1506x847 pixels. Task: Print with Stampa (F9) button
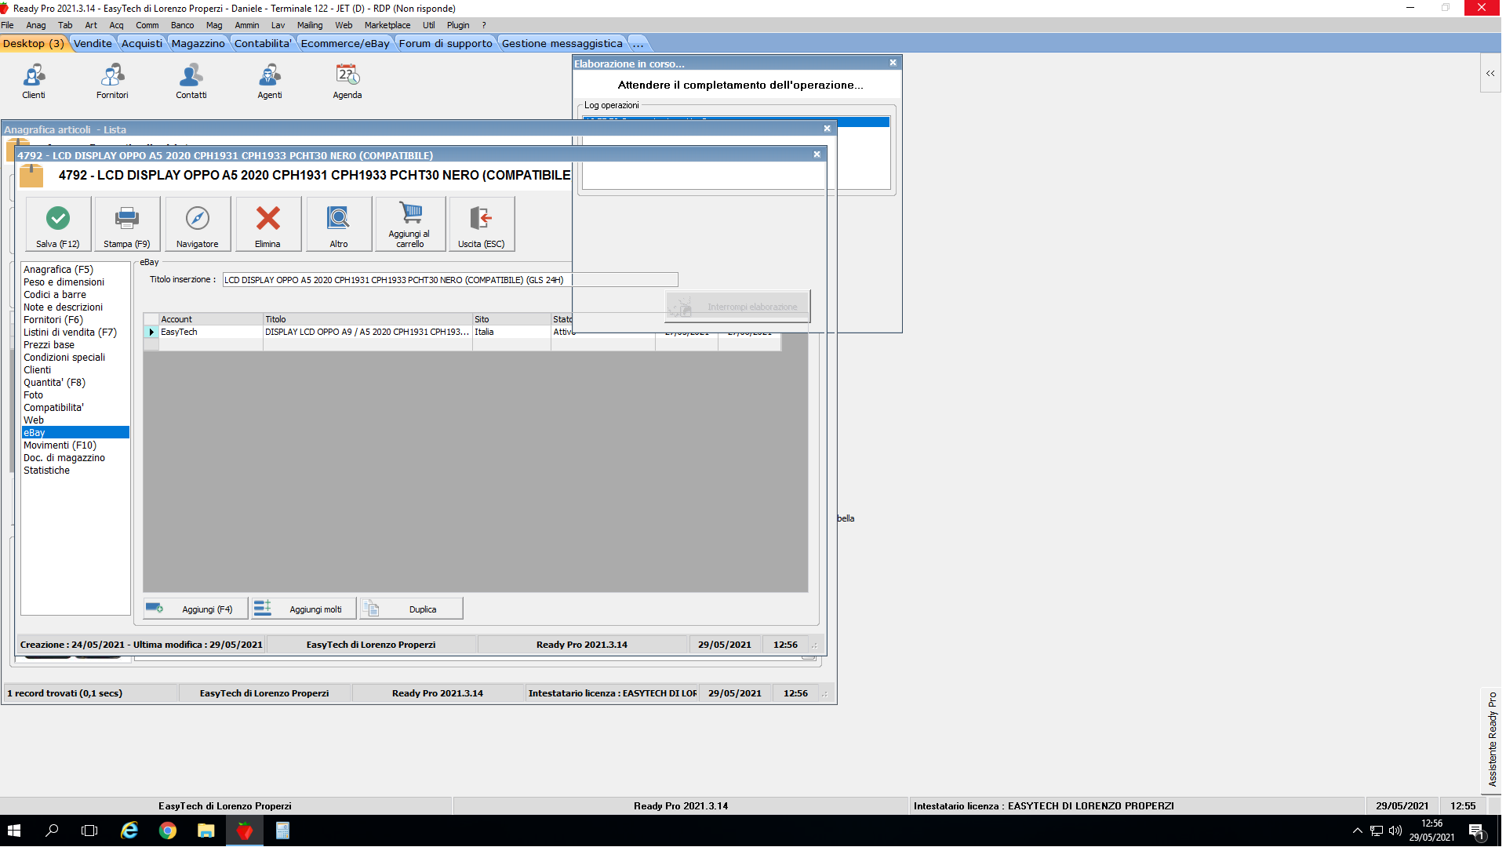tap(127, 224)
